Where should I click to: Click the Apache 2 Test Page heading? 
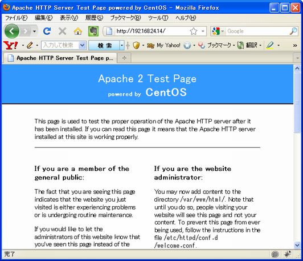click(148, 79)
